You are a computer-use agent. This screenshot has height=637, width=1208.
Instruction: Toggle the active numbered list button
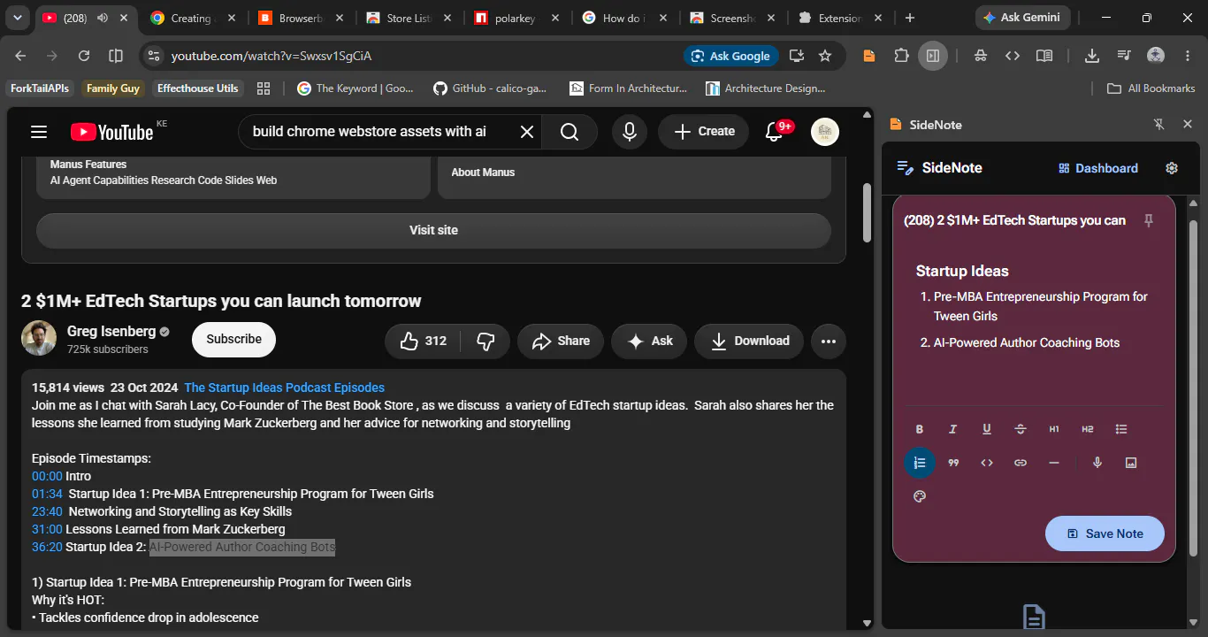tap(920, 463)
